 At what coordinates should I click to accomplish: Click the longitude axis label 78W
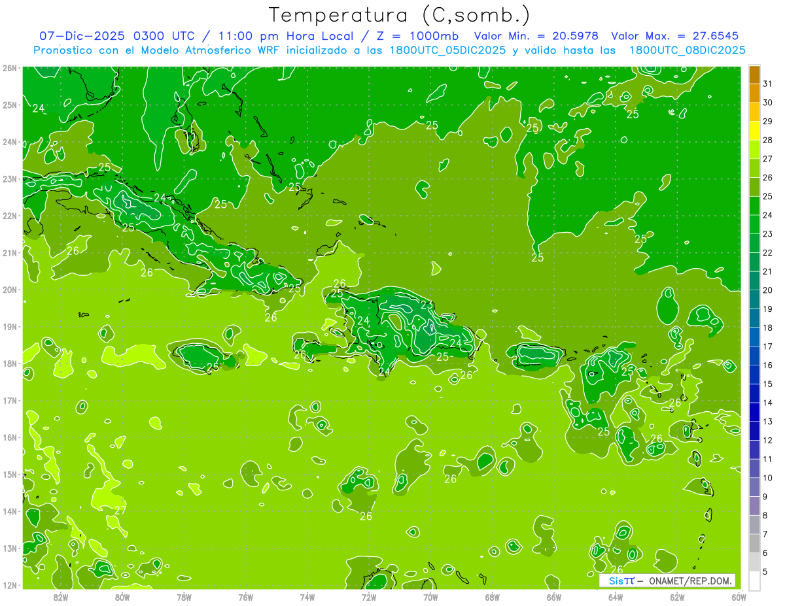coord(184,597)
